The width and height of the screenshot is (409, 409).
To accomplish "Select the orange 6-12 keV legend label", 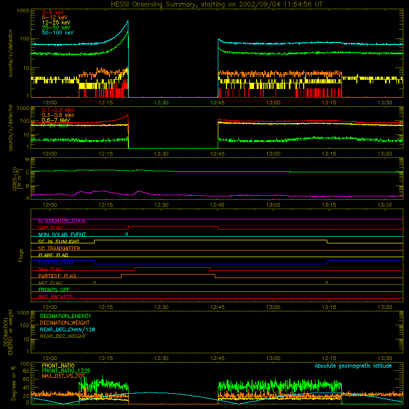I will point(55,17).
